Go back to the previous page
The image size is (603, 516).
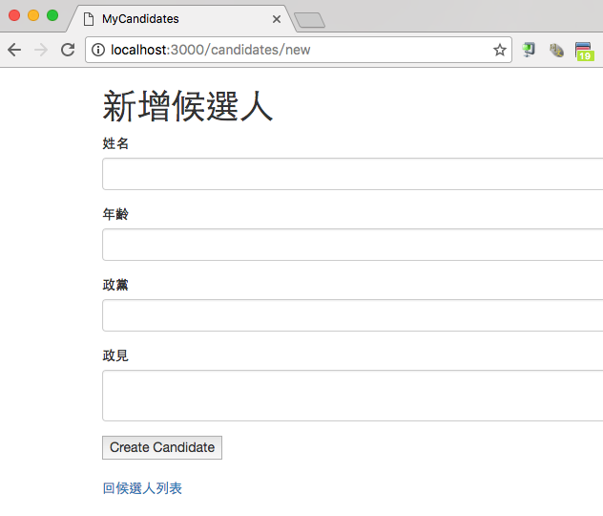click(x=14, y=50)
